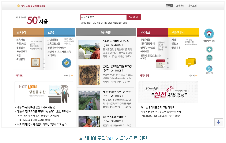This screenshot has width=226, height=143.
Task: Open the 커뮤니티 yellow tab
Action: coord(184,32)
